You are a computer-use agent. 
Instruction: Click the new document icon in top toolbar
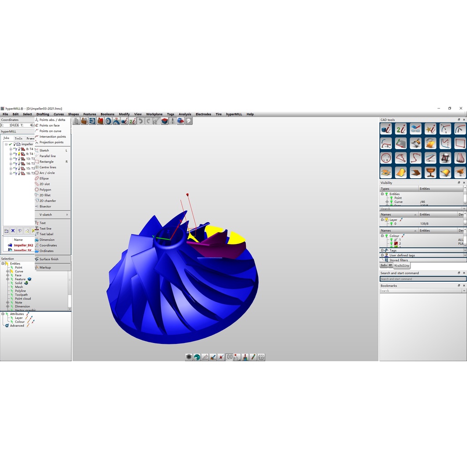77,121
